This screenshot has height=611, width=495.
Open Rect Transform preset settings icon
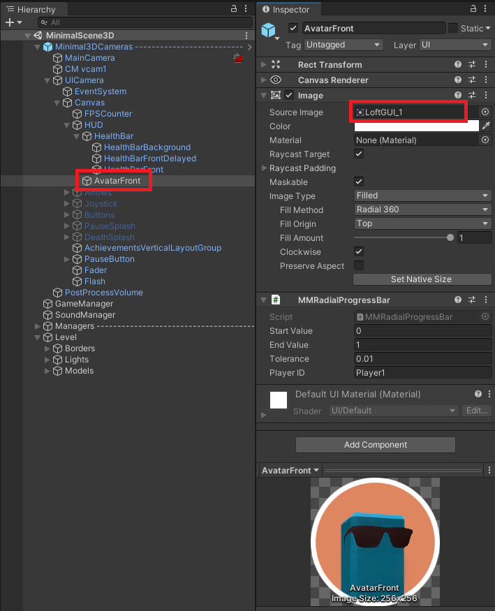(x=472, y=64)
